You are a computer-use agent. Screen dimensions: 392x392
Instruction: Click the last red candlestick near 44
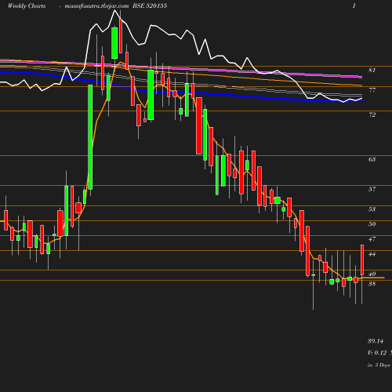[x=362, y=260]
